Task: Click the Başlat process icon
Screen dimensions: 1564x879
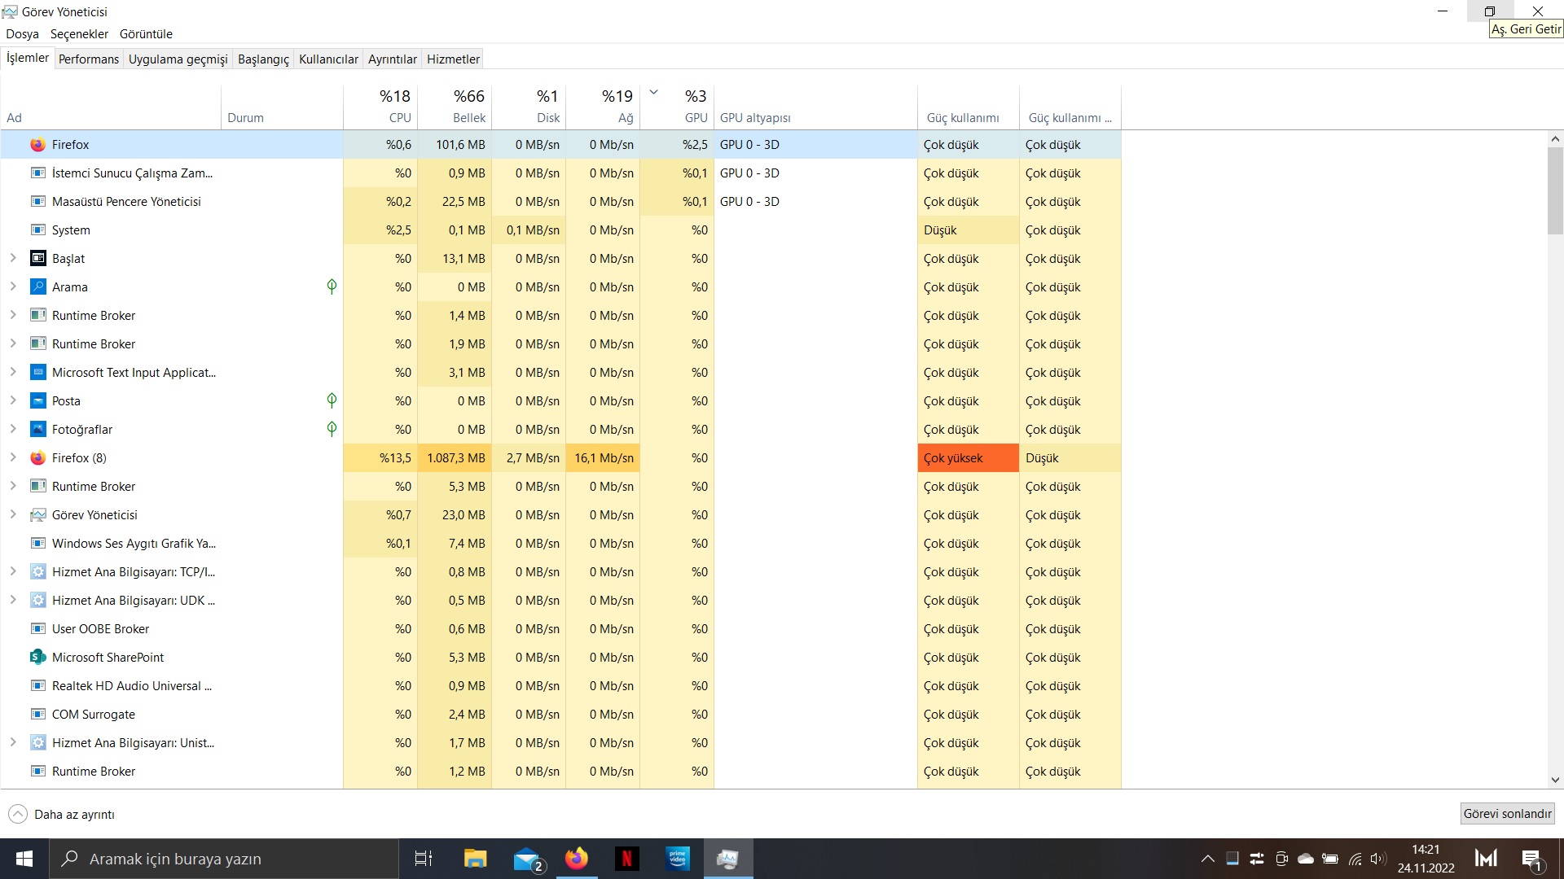Action: pyautogui.click(x=37, y=259)
